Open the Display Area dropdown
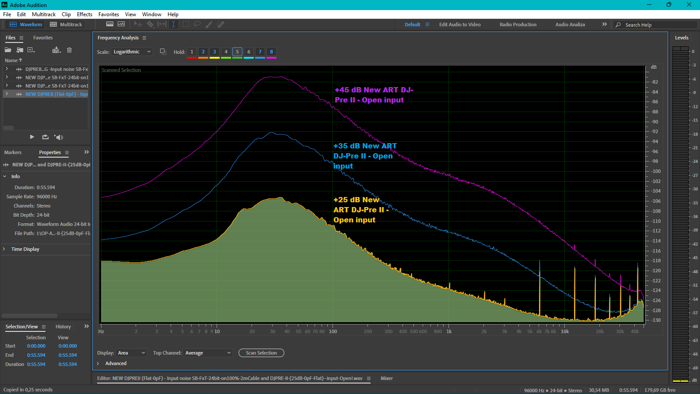The width and height of the screenshot is (700, 394). (x=131, y=353)
